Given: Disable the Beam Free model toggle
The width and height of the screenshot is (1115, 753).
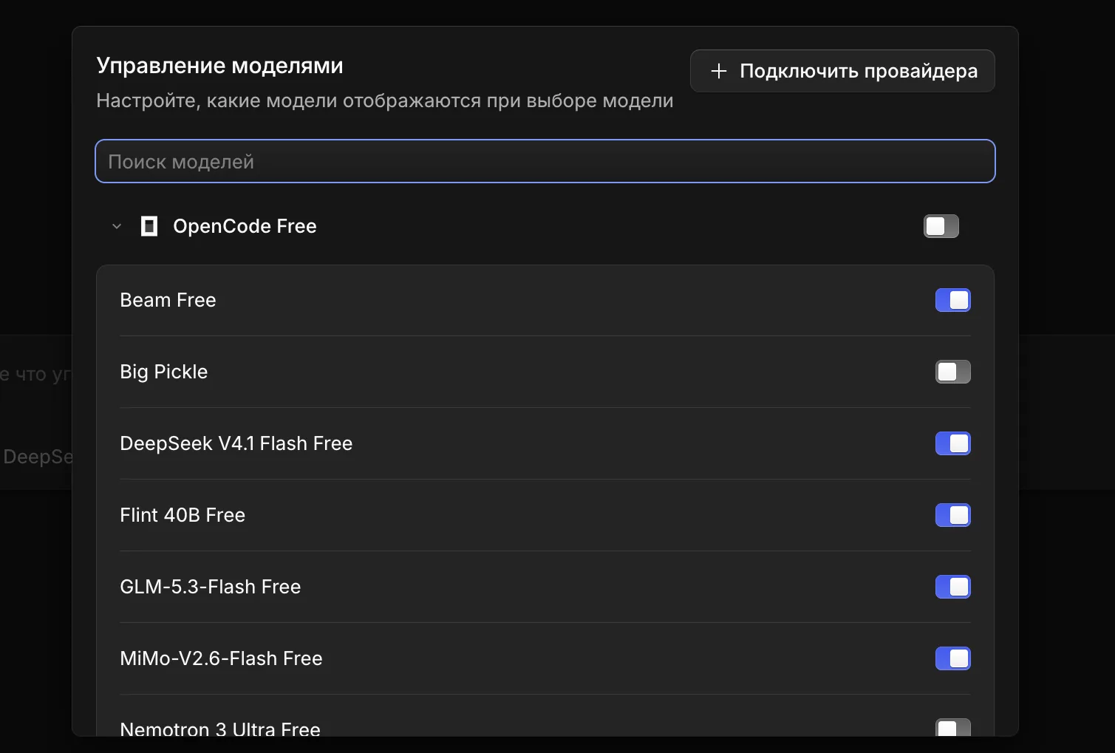Looking at the screenshot, I should 953,300.
